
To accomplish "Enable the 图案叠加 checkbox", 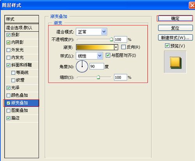I will click(x=8, y=111).
